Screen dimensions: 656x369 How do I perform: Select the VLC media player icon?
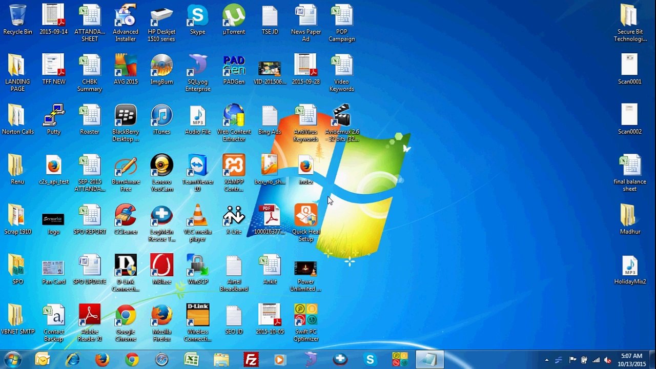pyautogui.click(x=197, y=223)
